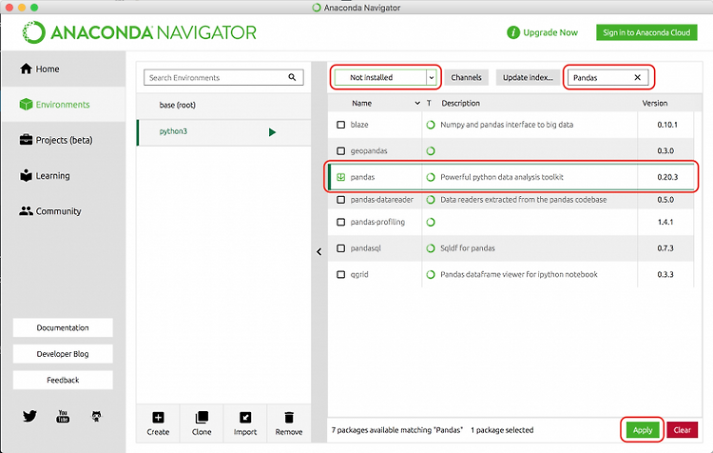This screenshot has width=713, height=453.
Task: Click 'Powerful python data analysis toolkit' description
Action: tap(502, 177)
